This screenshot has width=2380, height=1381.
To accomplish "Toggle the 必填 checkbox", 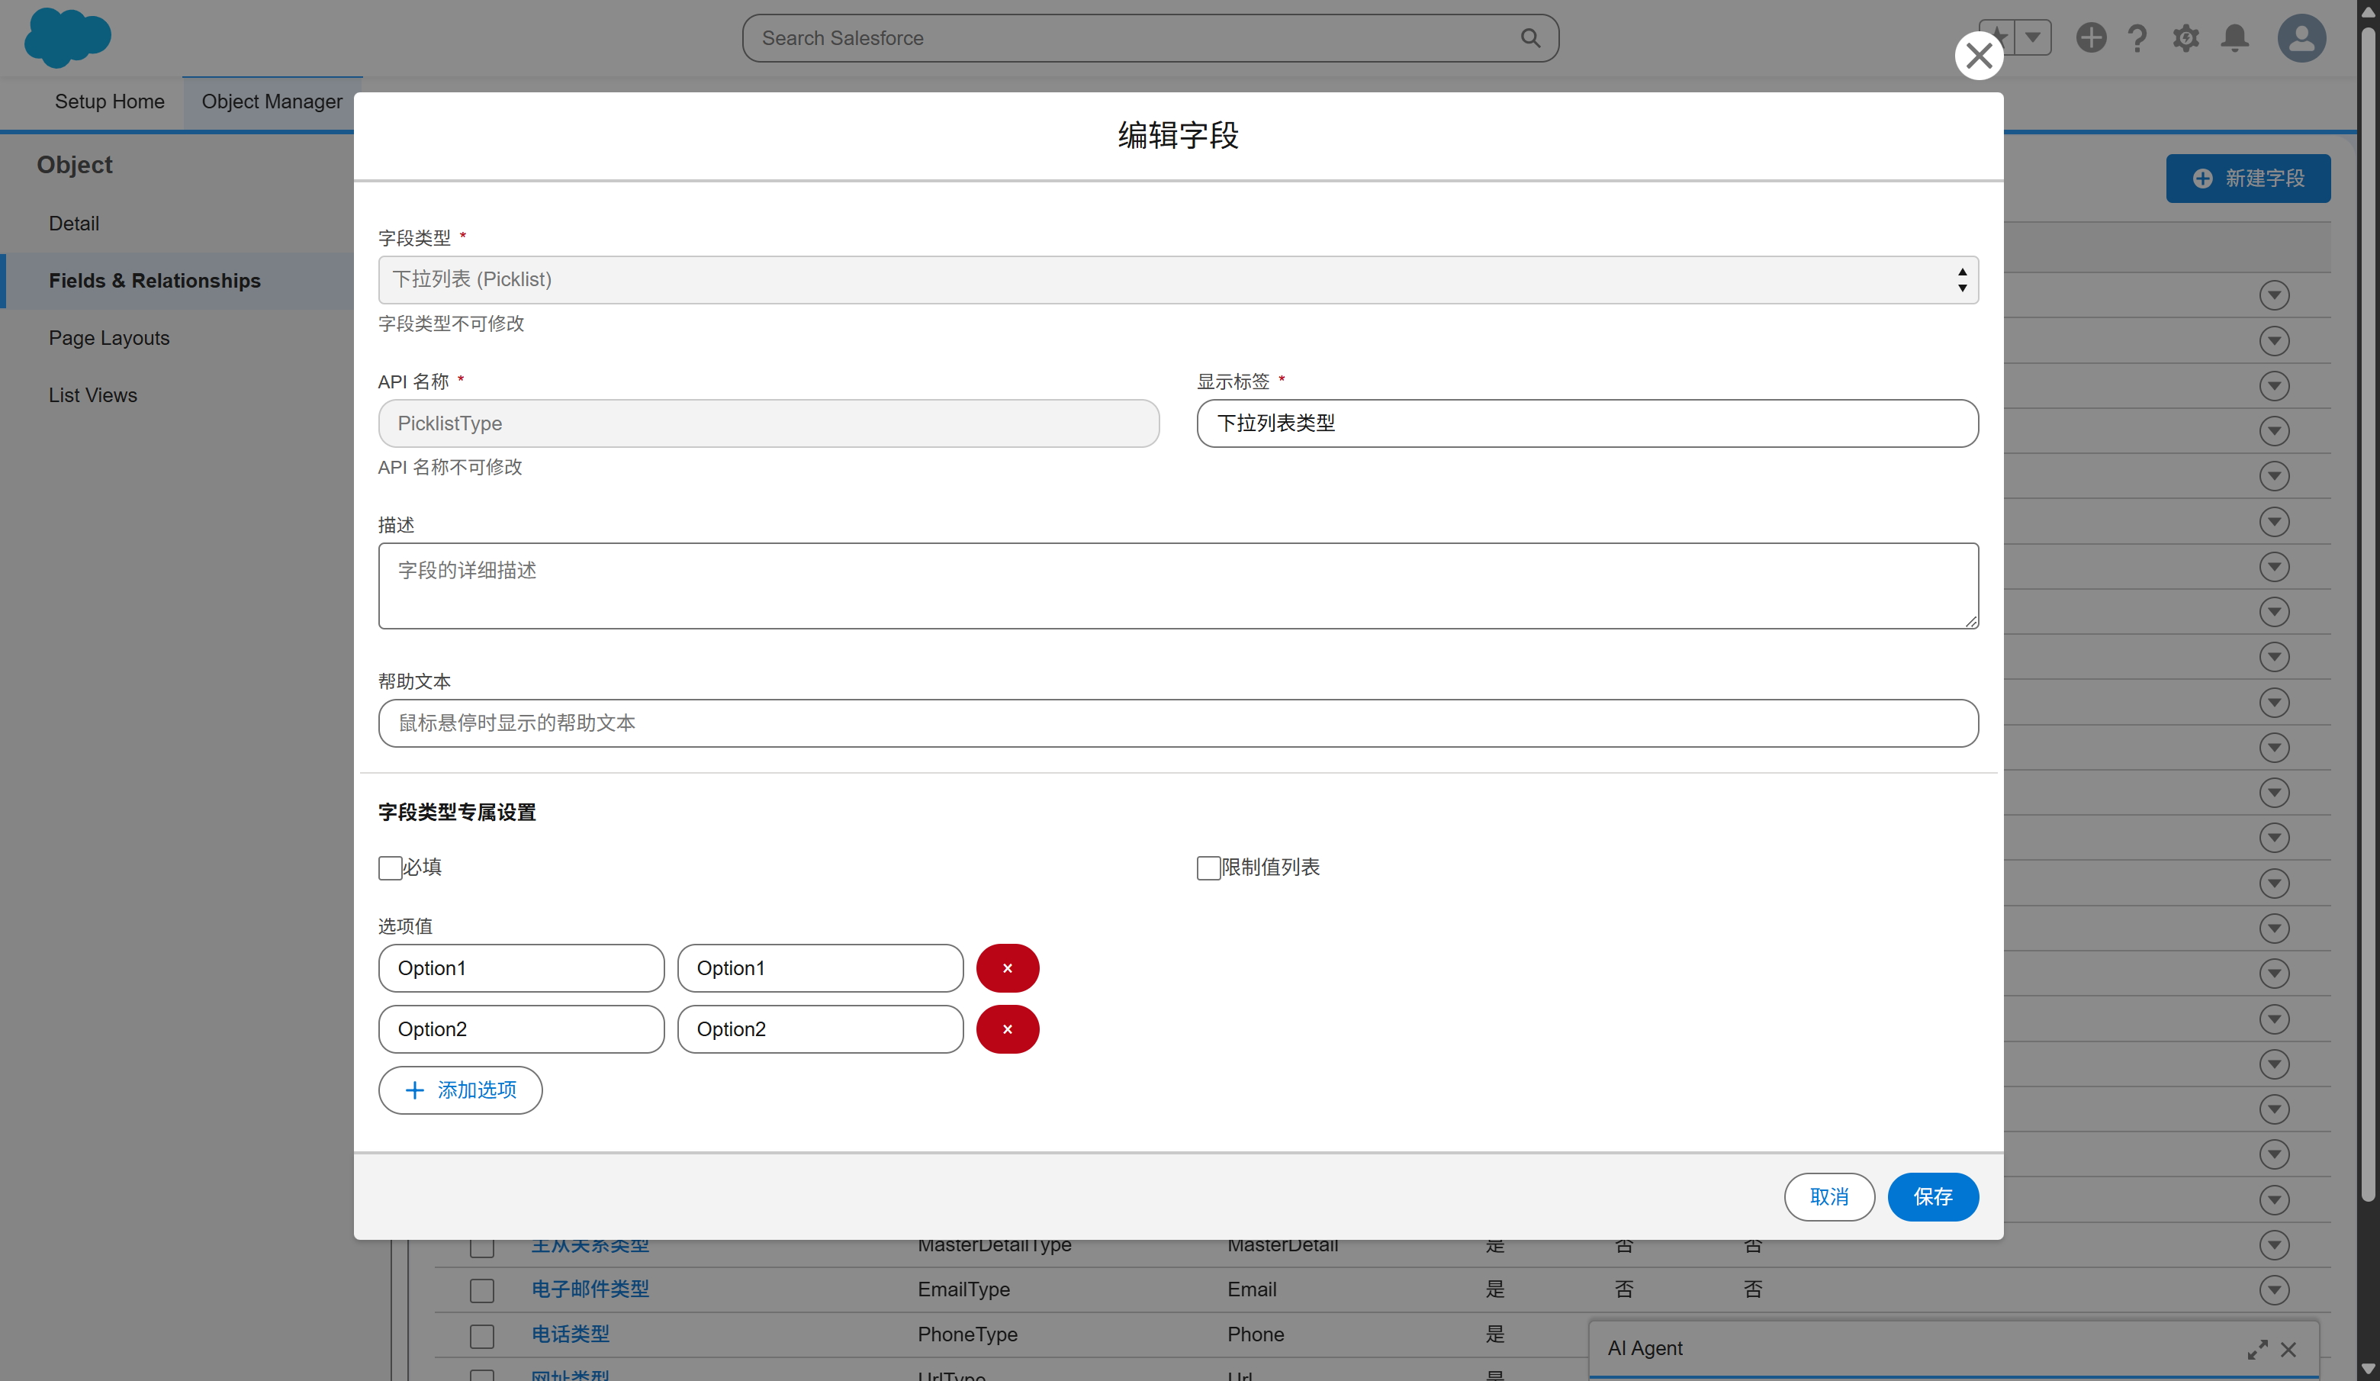I will pyautogui.click(x=390, y=868).
